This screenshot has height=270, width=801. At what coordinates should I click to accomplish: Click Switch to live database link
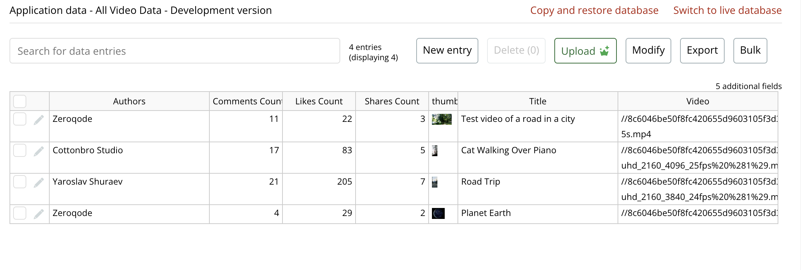[x=727, y=11]
